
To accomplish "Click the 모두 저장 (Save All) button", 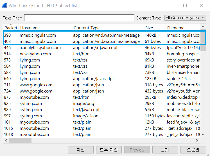I will (109, 150).
